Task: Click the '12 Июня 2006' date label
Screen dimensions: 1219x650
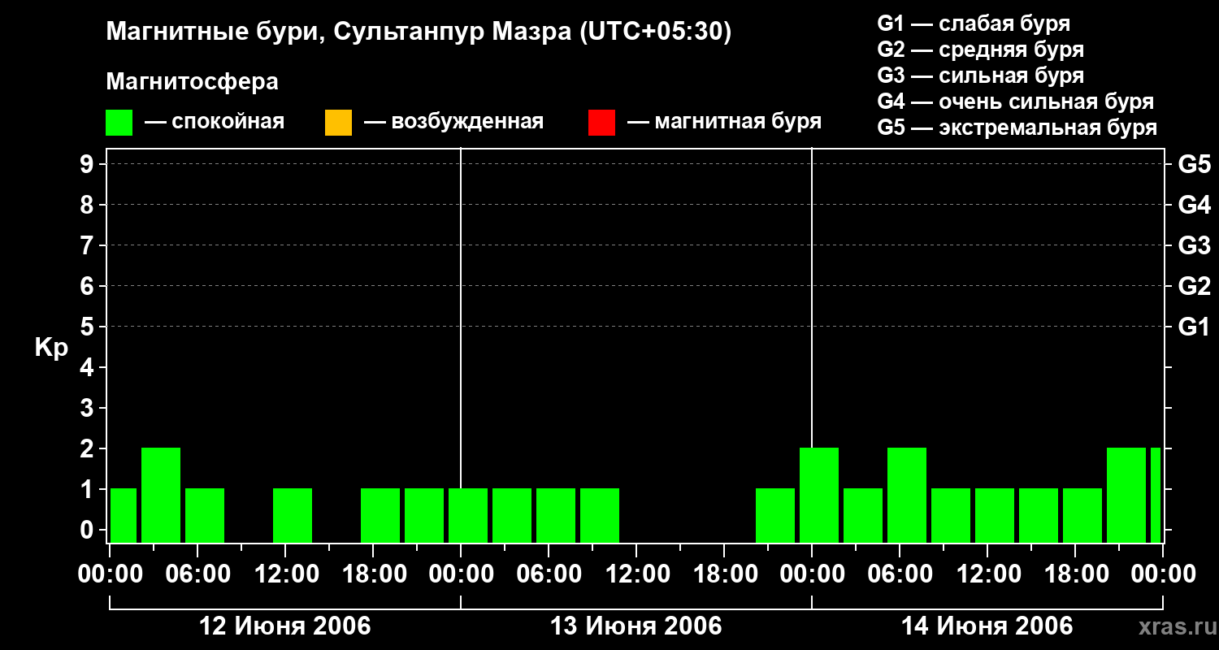Action: (284, 626)
